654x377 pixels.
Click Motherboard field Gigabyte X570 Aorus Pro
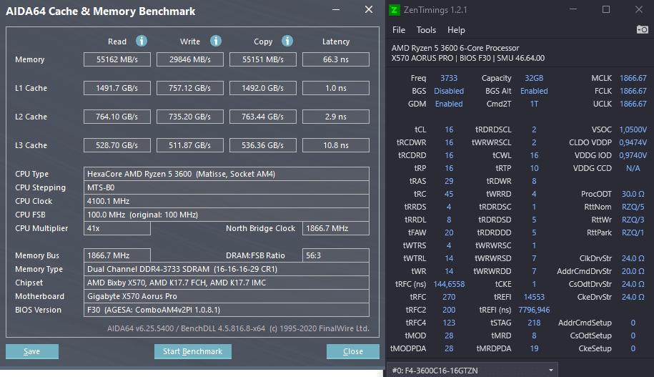227,296
